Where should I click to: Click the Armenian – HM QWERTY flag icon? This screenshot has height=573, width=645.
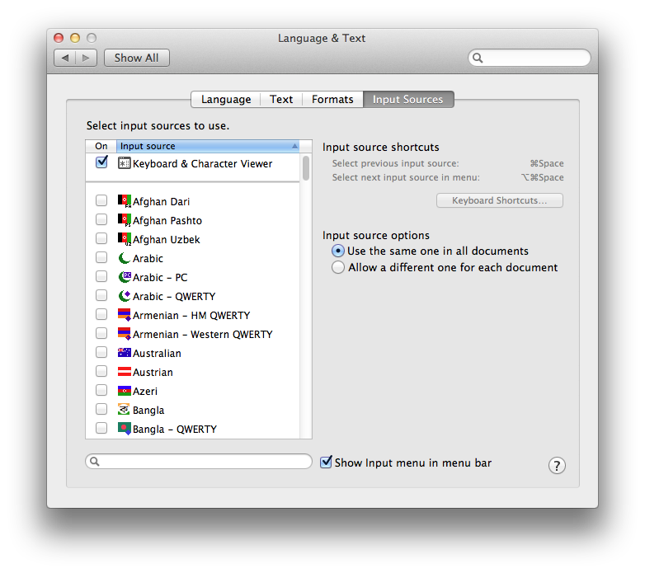click(125, 315)
